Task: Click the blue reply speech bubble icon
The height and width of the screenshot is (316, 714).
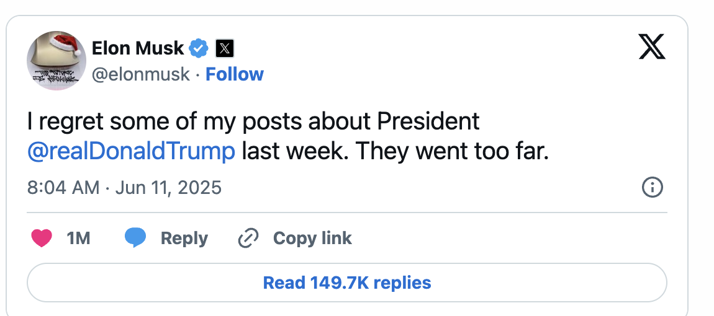Action: (135, 238)
